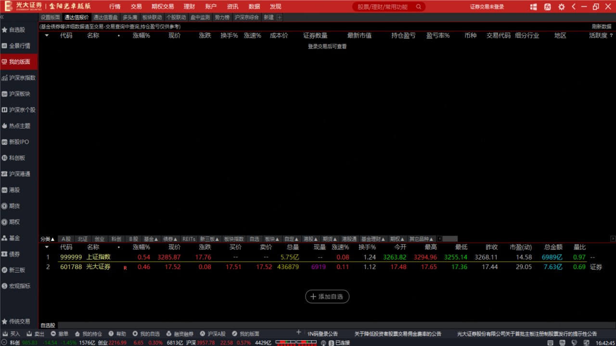The width and height of the screenshot is (616, 346).
Task: Open the 注册制股票发行 提示性公告 link
Action: point(527,334)
